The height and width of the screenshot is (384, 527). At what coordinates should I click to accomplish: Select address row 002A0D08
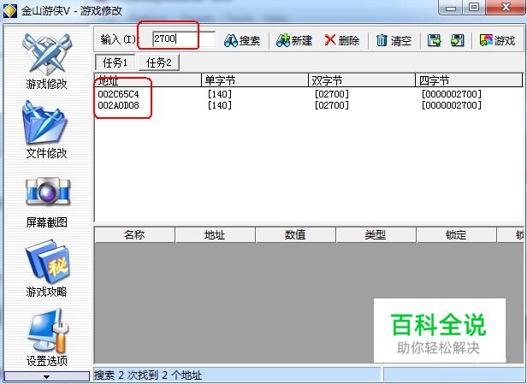(x=118, y=105)
